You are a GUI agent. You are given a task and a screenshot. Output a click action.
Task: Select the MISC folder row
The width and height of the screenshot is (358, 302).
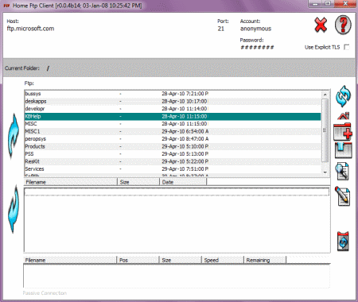click(x=173, y=124)
